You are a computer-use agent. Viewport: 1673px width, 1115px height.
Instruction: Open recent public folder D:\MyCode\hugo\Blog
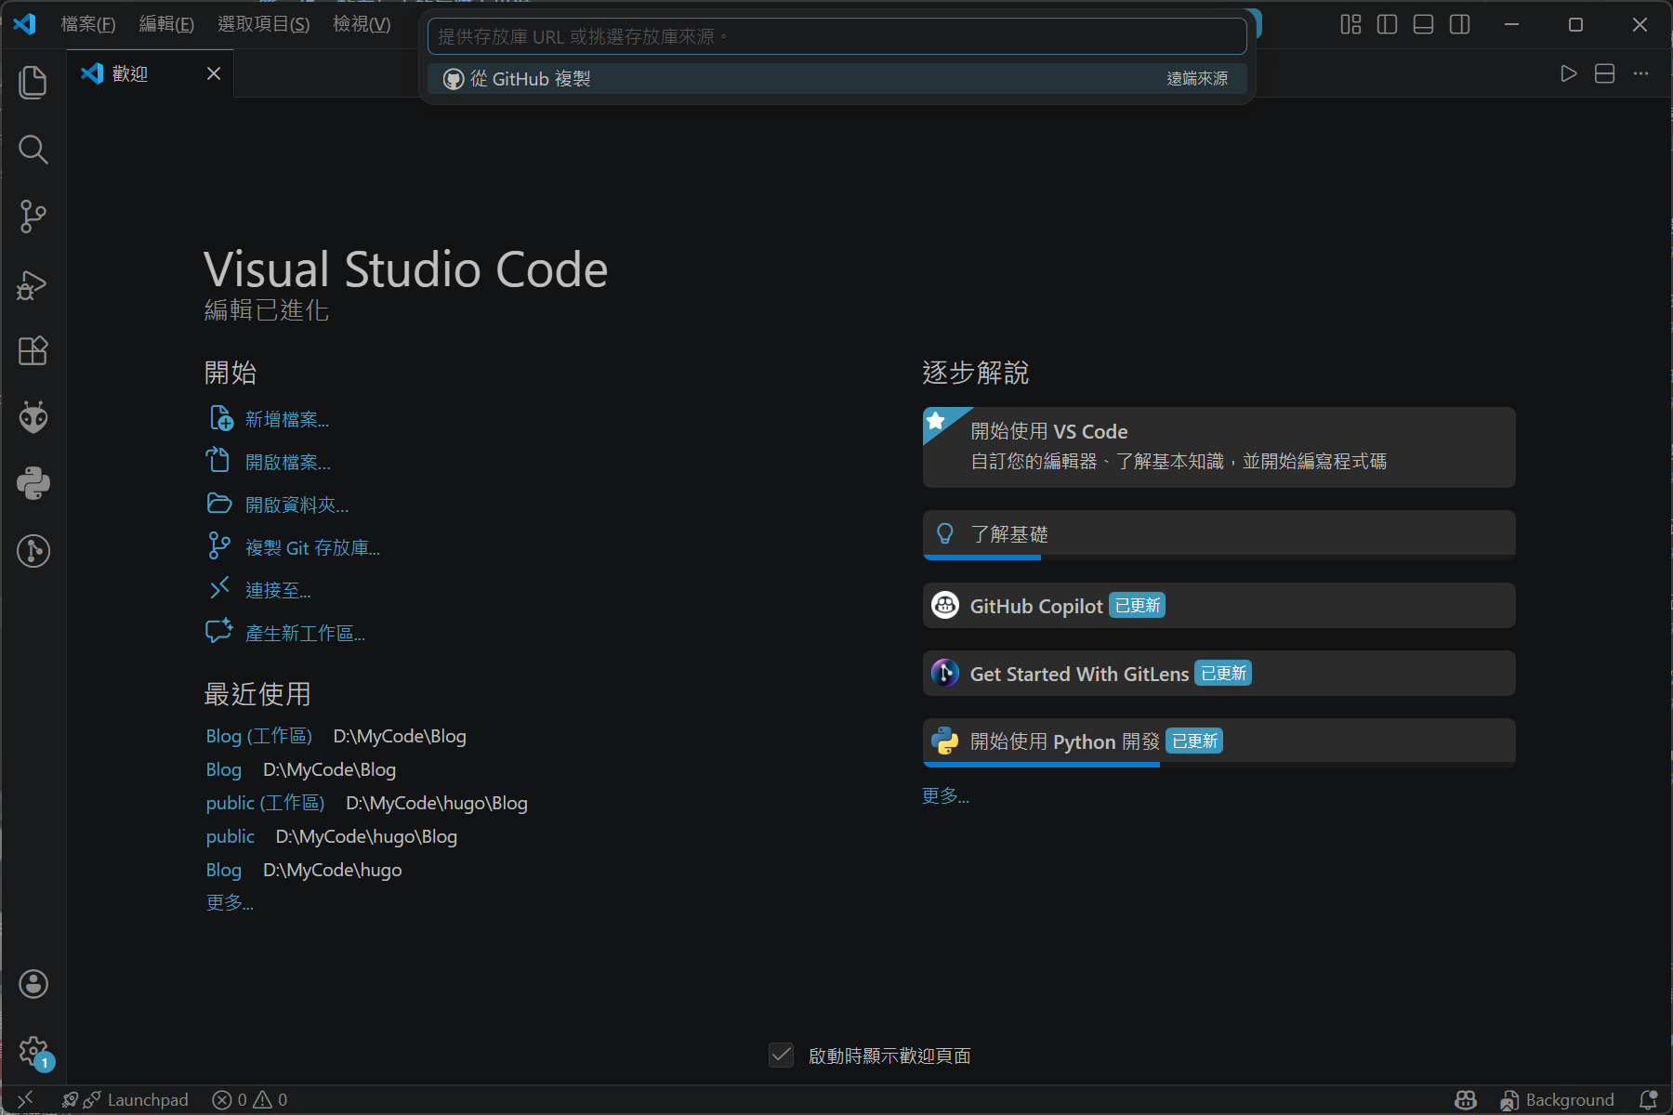pyautogui.click(x=230, y=836)
